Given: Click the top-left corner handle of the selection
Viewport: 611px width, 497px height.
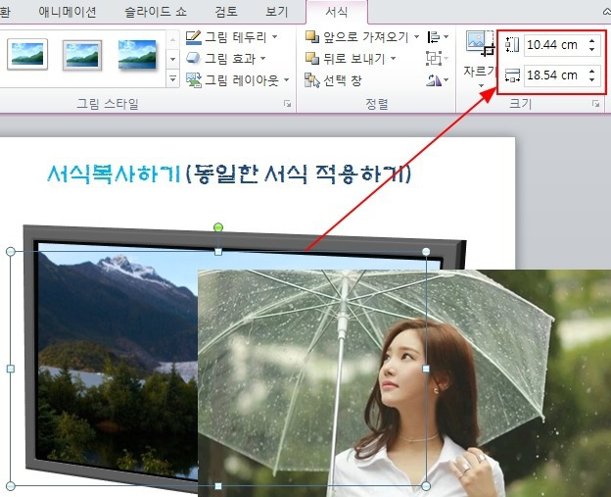Looking at the screenshot, I should 11,252.
